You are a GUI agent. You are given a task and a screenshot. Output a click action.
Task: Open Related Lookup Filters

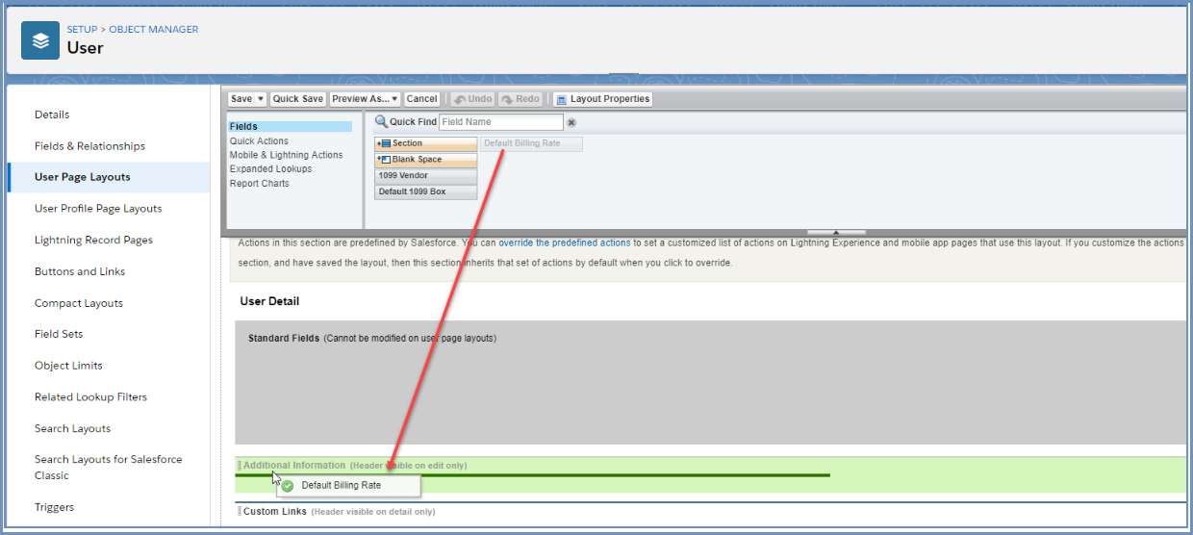coord(90,397)
